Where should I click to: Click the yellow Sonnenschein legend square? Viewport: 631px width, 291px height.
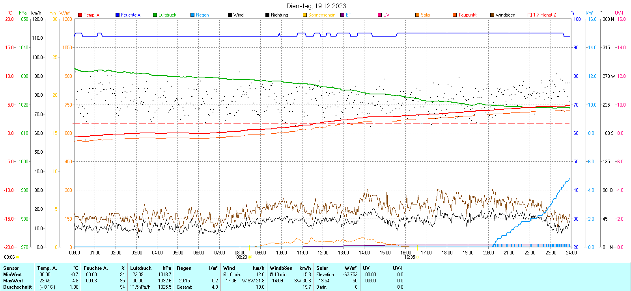[305, 15]
